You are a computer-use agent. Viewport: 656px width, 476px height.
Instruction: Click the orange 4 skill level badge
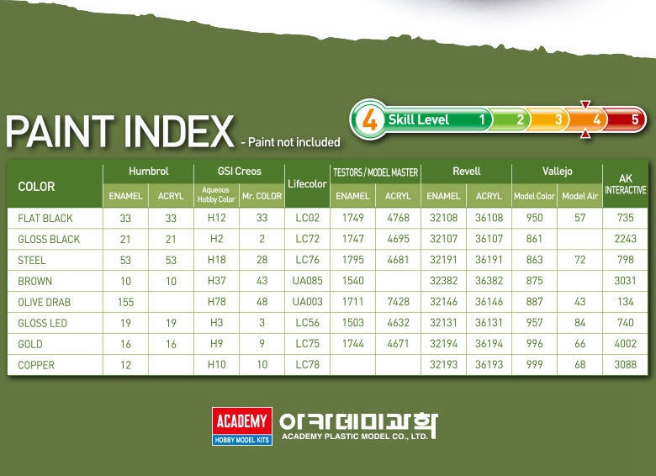369,119
